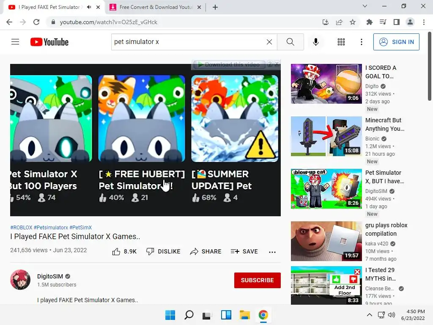This screenshot has width=433, height=325.
Task: Start voice search with microphone icon
Action: tap(315, 42)
